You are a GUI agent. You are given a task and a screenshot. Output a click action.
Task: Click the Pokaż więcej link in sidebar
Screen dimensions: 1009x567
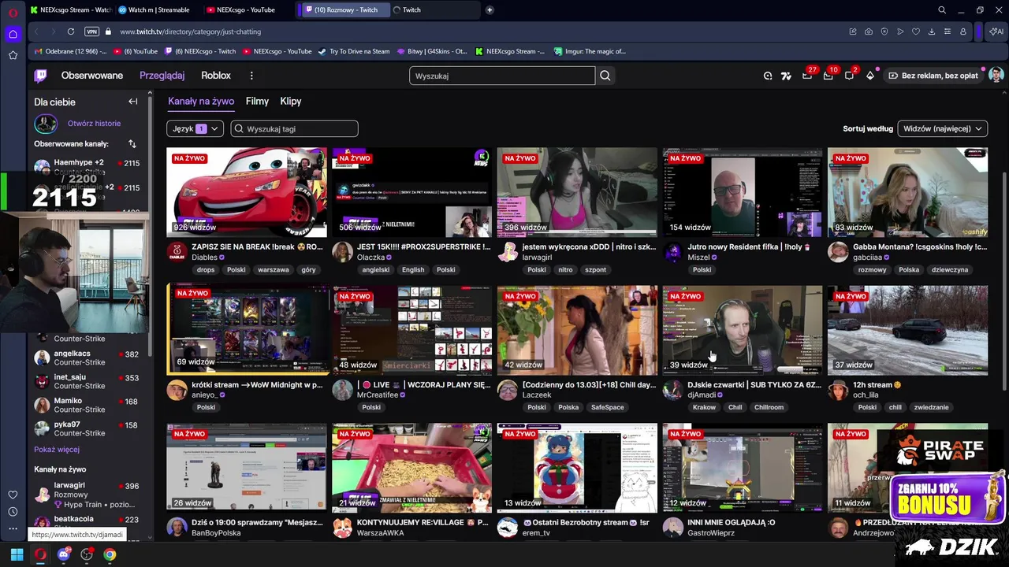[57, 450]
